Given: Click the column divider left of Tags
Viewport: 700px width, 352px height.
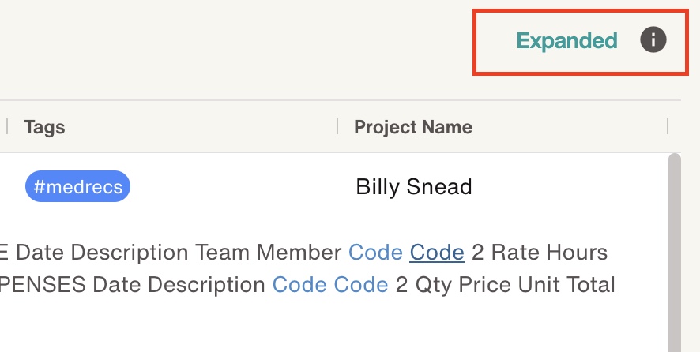Looking at the screenshot, I should click(8, 127).
